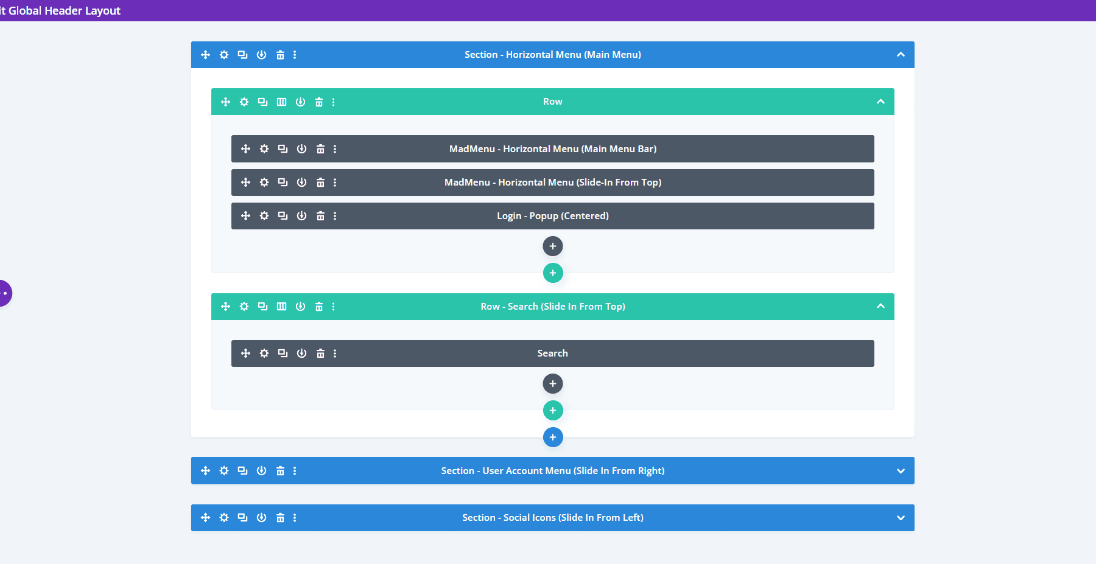The image size is (1096, 564).
Task: Collapse the Horizontal Menu (Main Menu) section
Action: click(x=901, y=55)
